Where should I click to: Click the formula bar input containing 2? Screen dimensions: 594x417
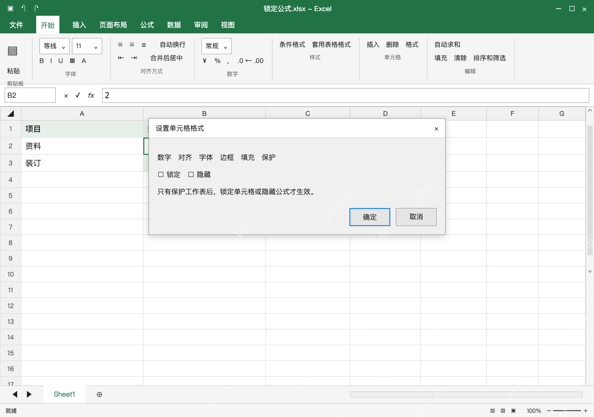pyautogui.click(x=346, y=95)
